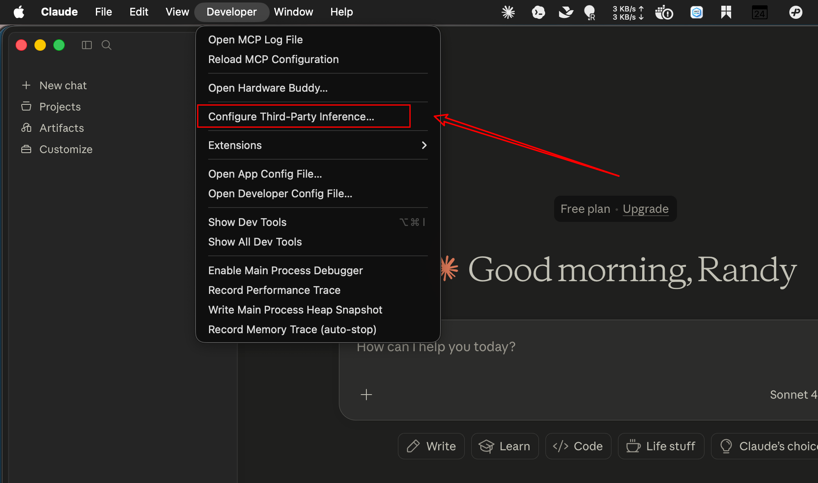Choose Show All Dev Tools
Screen dimensions: 818x483
coord(318,242)
